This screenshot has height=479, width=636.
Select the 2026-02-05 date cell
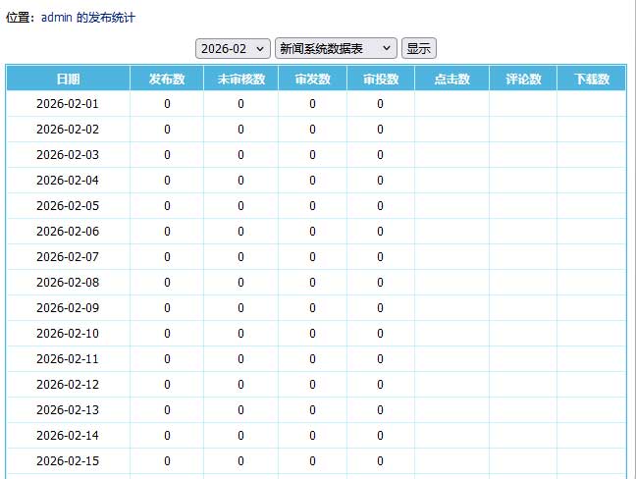(x=68, y=205)
